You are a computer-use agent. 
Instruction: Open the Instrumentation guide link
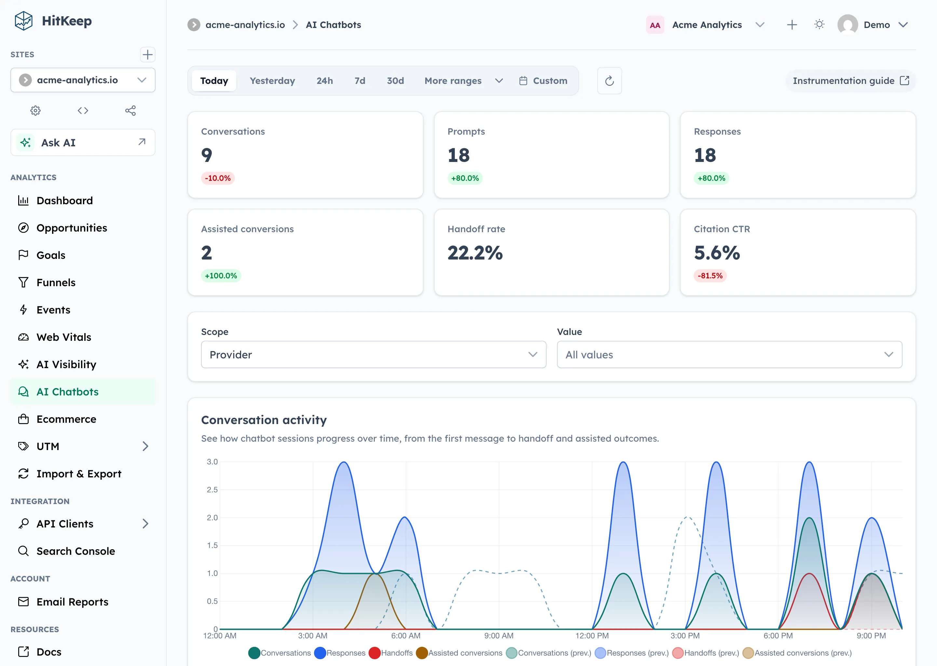(x=851, y=81)
